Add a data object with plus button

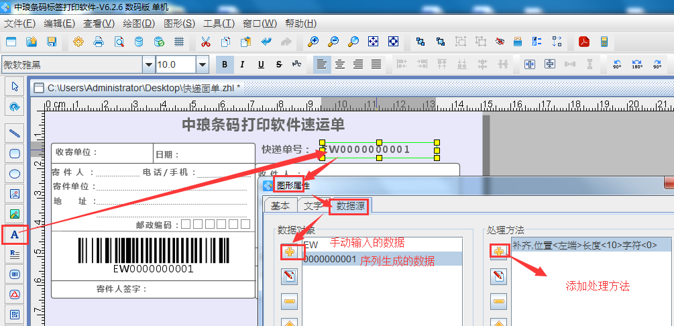(x=290, y=252)
